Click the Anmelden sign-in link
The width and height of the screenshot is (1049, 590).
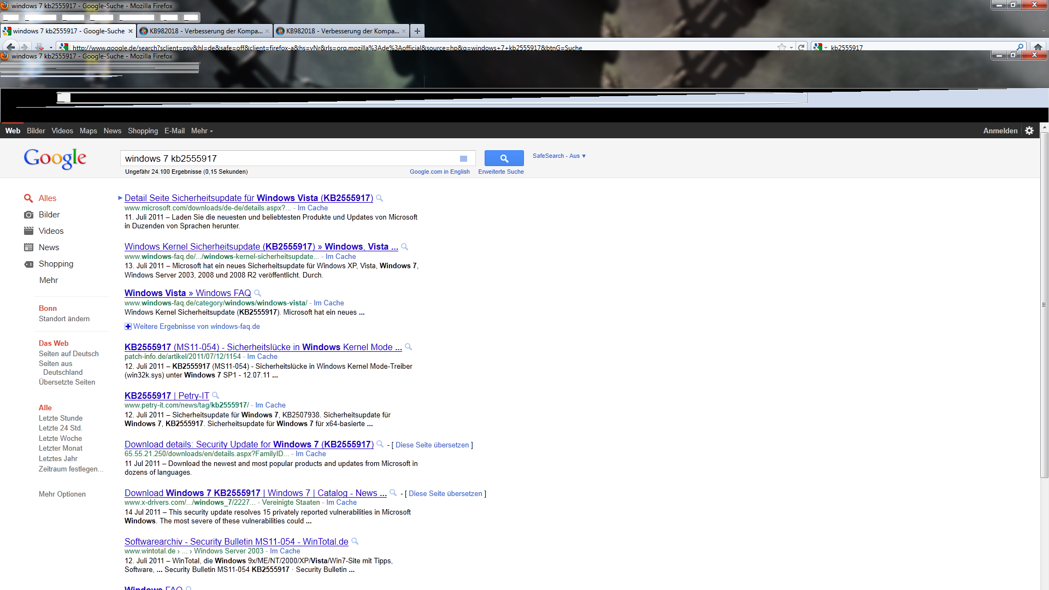click(x=1000, y=131)
